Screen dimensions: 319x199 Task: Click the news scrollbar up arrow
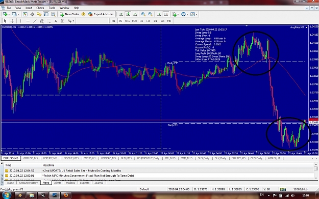coord(316,164)
